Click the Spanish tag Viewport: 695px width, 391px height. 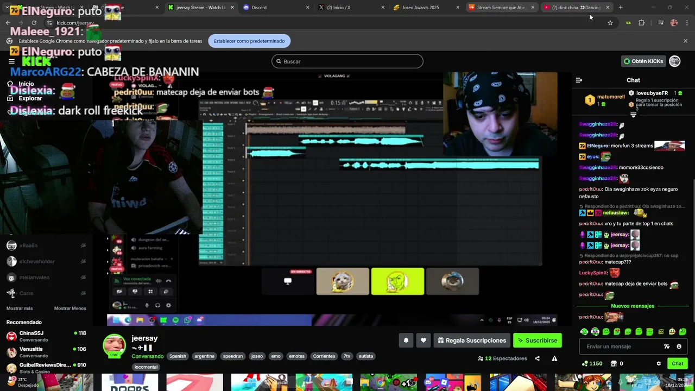[x=178, y=356]
